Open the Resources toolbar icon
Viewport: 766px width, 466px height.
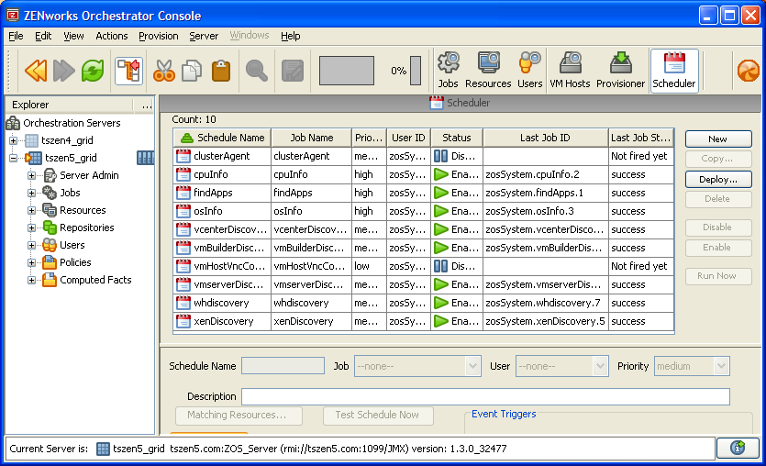[x=488, y=71]
